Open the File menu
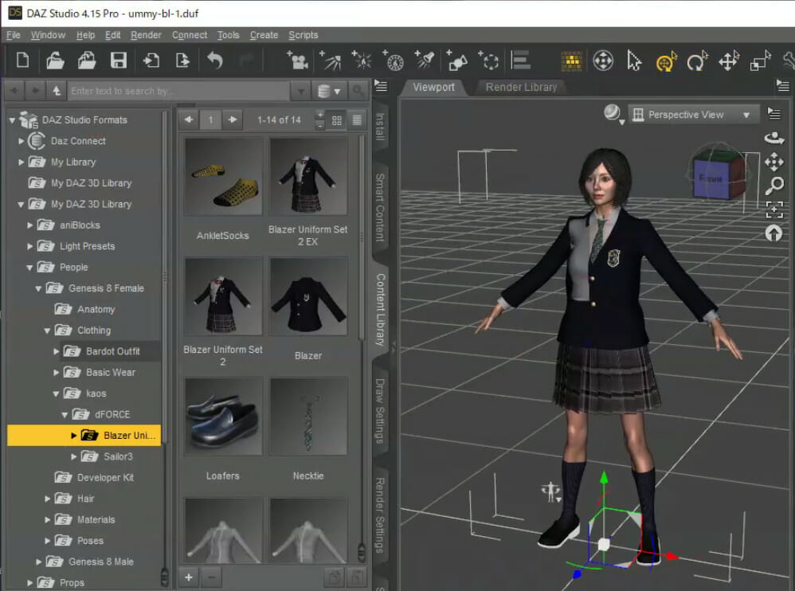 14,35
